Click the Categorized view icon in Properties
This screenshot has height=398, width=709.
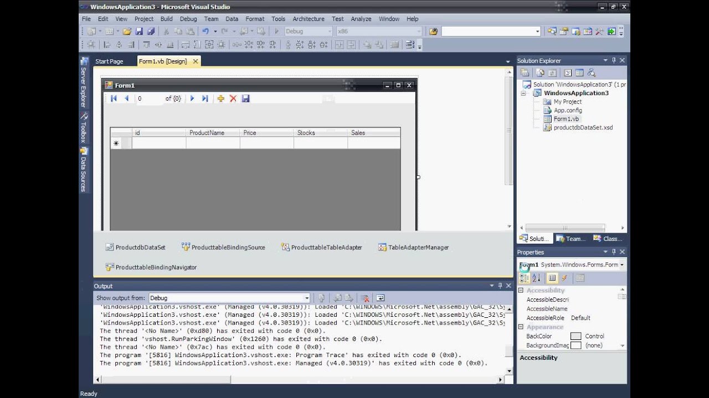click(x=525, y=278)
